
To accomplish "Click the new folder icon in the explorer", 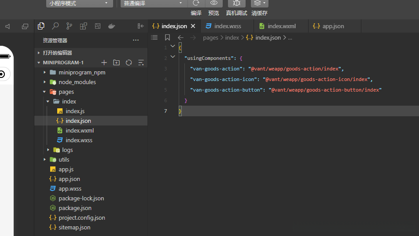I will pyautogui.click(x=116, y=63).
